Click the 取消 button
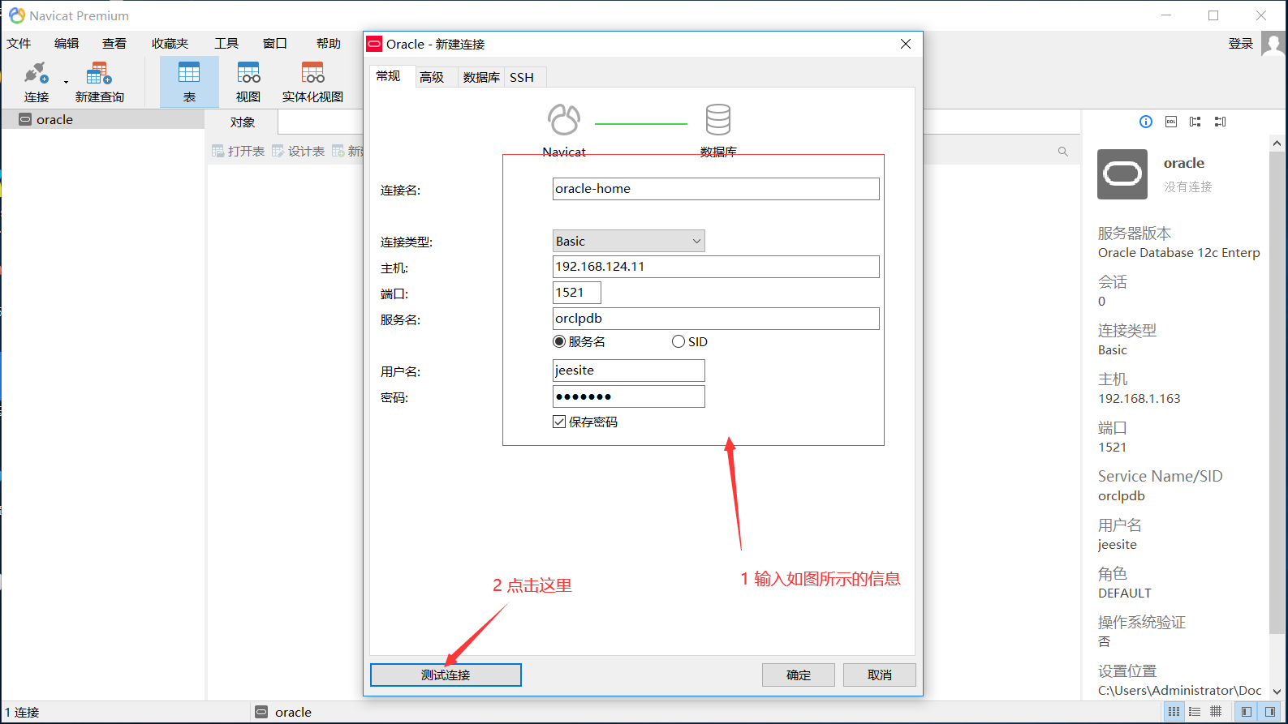Screen dimensions: 1288x724 pos(880,675)
